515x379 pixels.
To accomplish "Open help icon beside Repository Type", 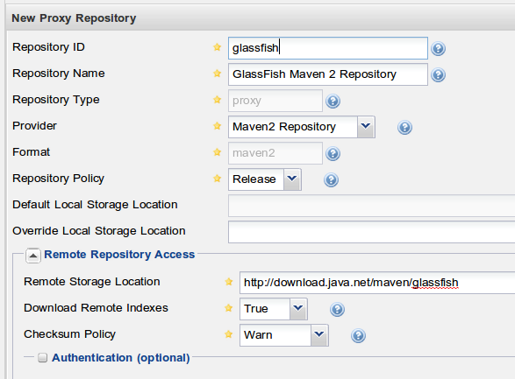I will click(333, 101).
